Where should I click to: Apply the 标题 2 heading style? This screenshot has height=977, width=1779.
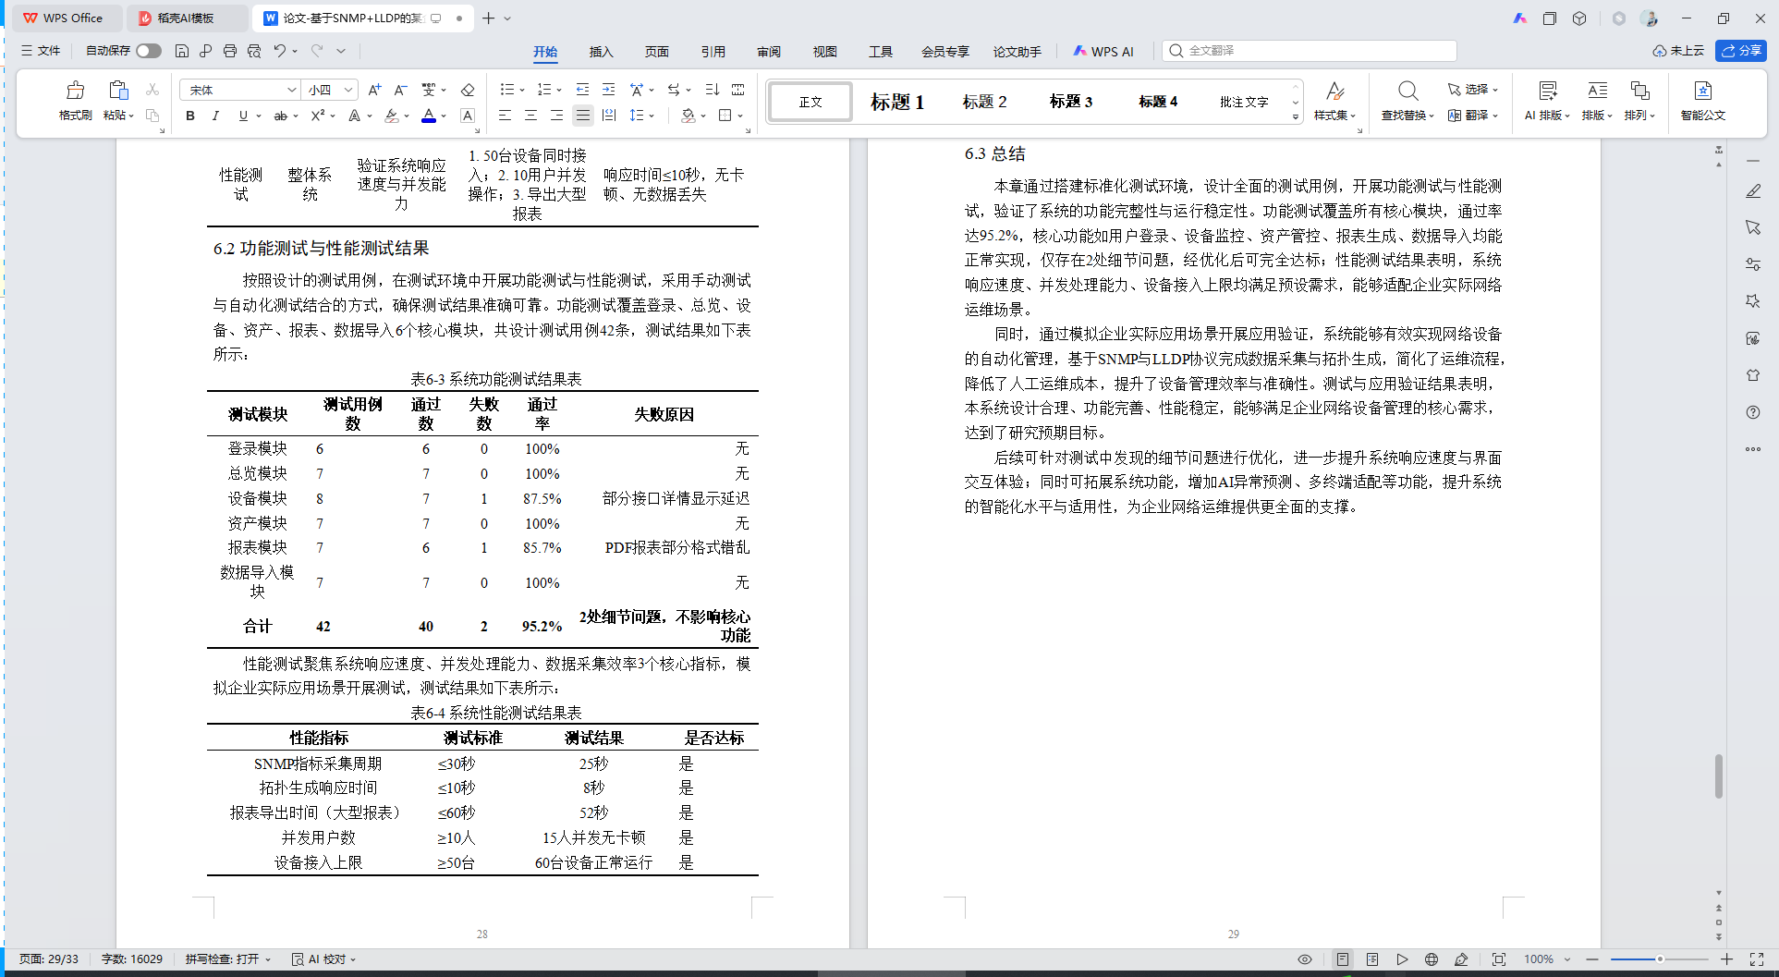tap(984, 102)
